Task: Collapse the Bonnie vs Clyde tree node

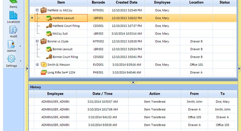Action: point(37,41)
